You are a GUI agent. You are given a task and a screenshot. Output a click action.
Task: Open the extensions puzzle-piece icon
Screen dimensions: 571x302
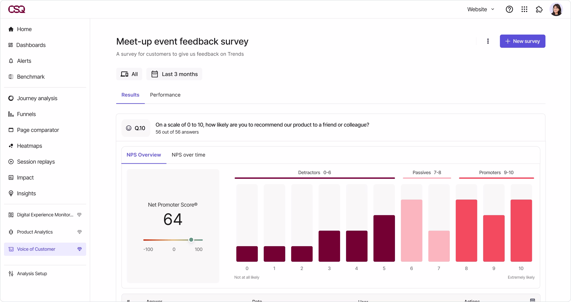(539, 9)
